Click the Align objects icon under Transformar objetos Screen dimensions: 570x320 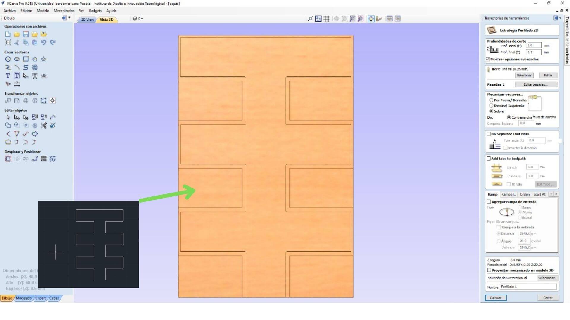pyautogui.click(x=53, y=101)
